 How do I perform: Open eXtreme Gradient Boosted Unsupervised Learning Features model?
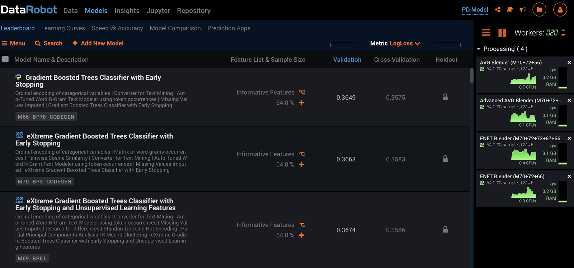pyautogui.click(x=95, y=204)
